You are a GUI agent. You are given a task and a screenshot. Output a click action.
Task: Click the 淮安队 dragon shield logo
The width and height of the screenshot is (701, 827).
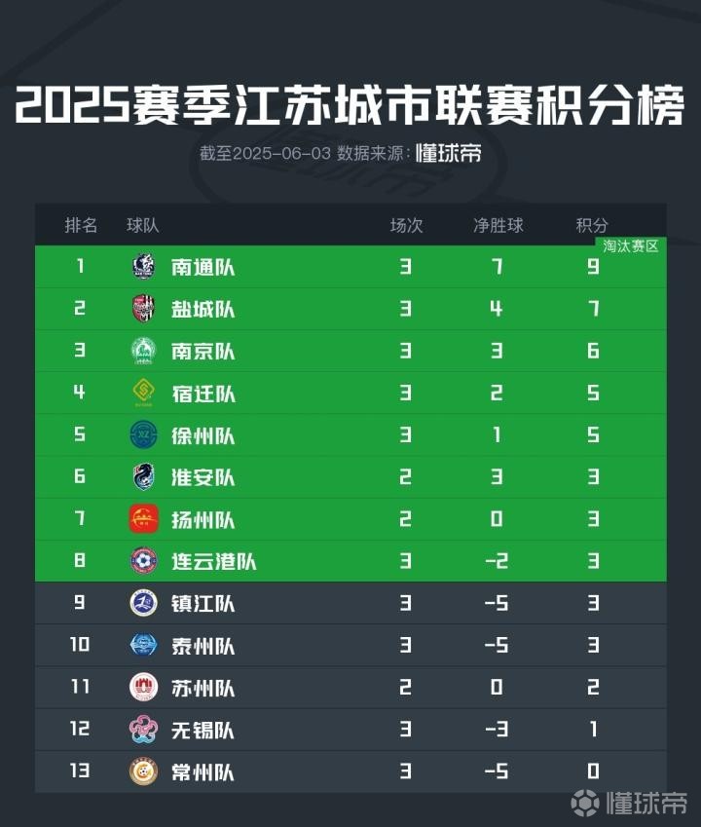(x=143, y=476)
